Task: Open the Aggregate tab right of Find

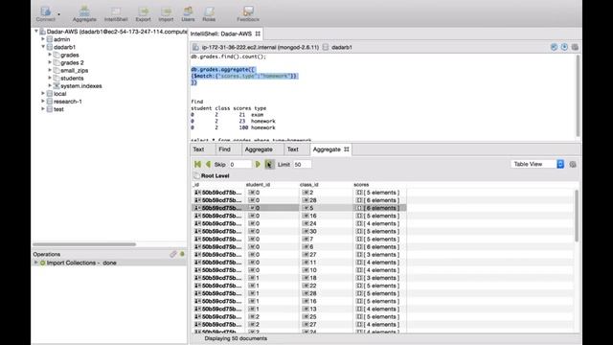Action: pyautogui.click(x=259, y=149)
